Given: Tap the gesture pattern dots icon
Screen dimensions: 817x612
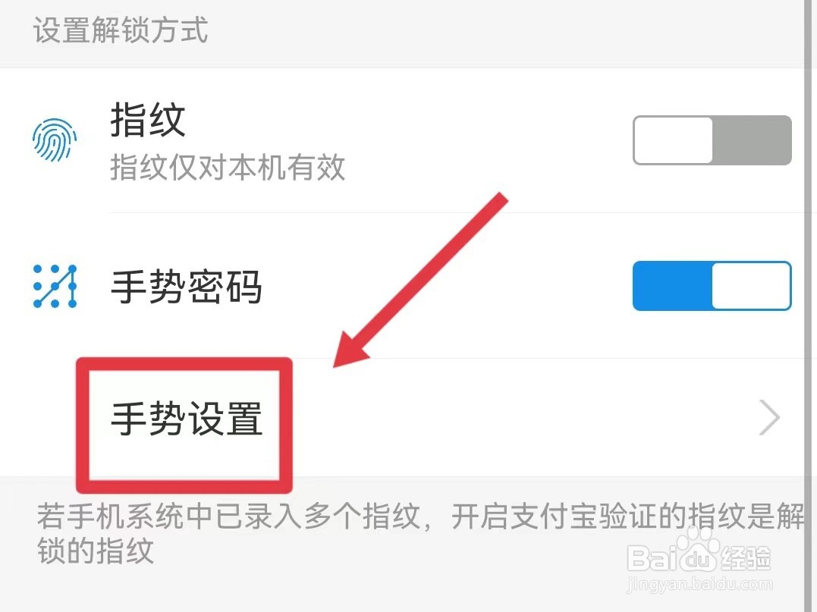Looking at the screenshot, I should coord(55,287).
